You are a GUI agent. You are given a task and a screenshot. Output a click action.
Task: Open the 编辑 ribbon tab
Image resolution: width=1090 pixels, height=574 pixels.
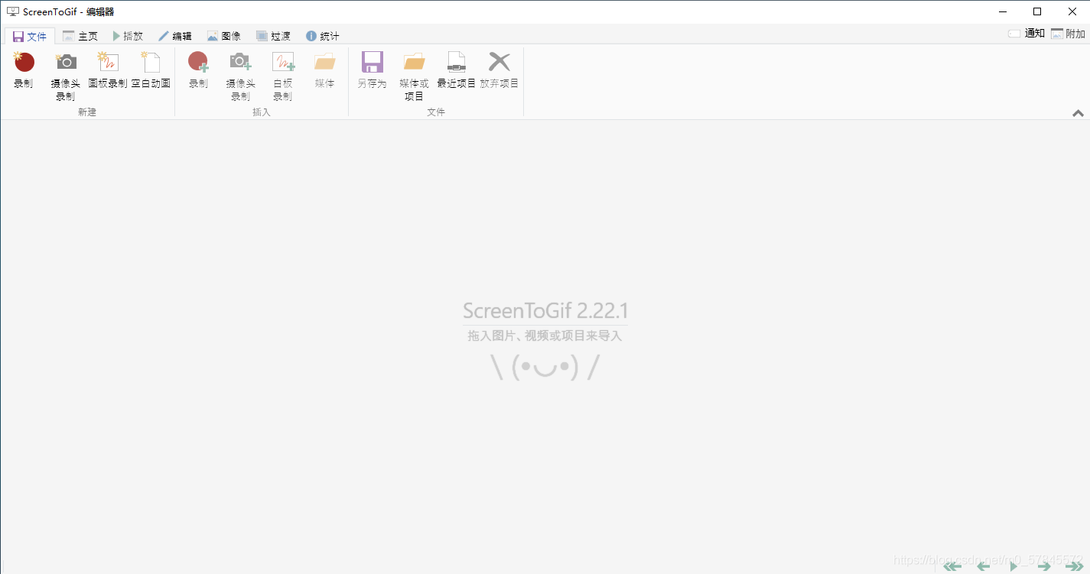[x=175, y=36]
